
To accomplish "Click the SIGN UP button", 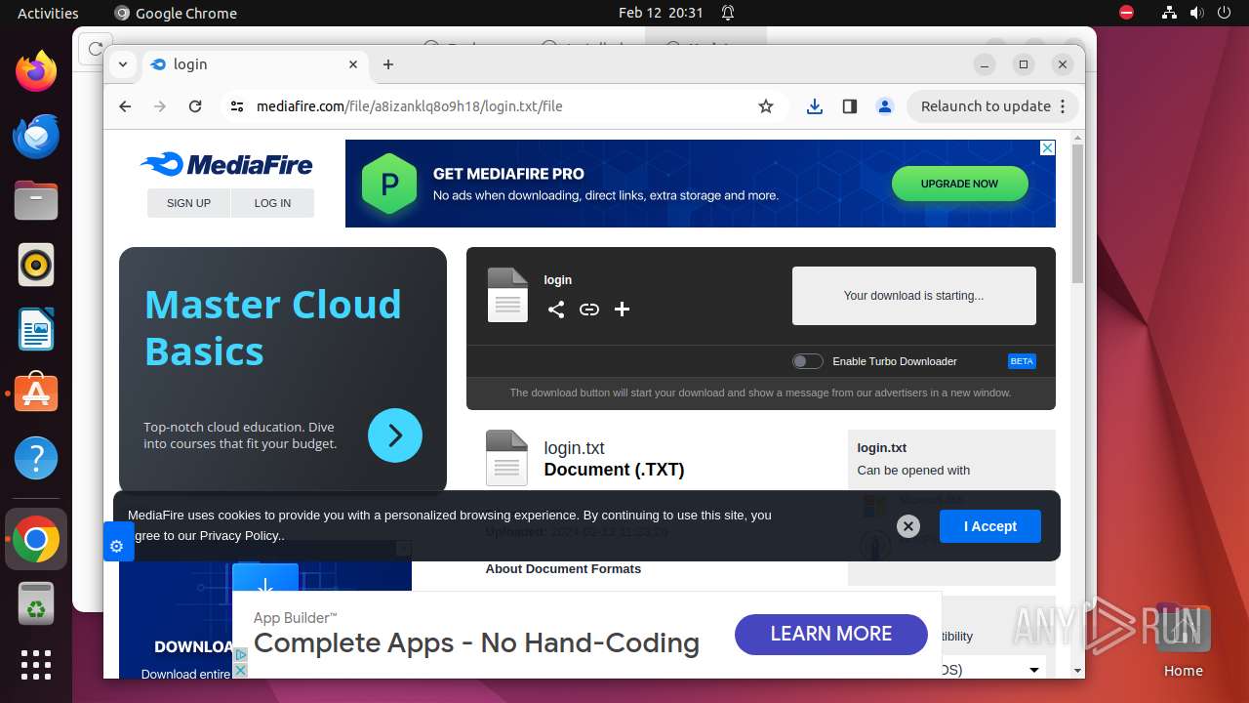I will [x=188, y=203].
